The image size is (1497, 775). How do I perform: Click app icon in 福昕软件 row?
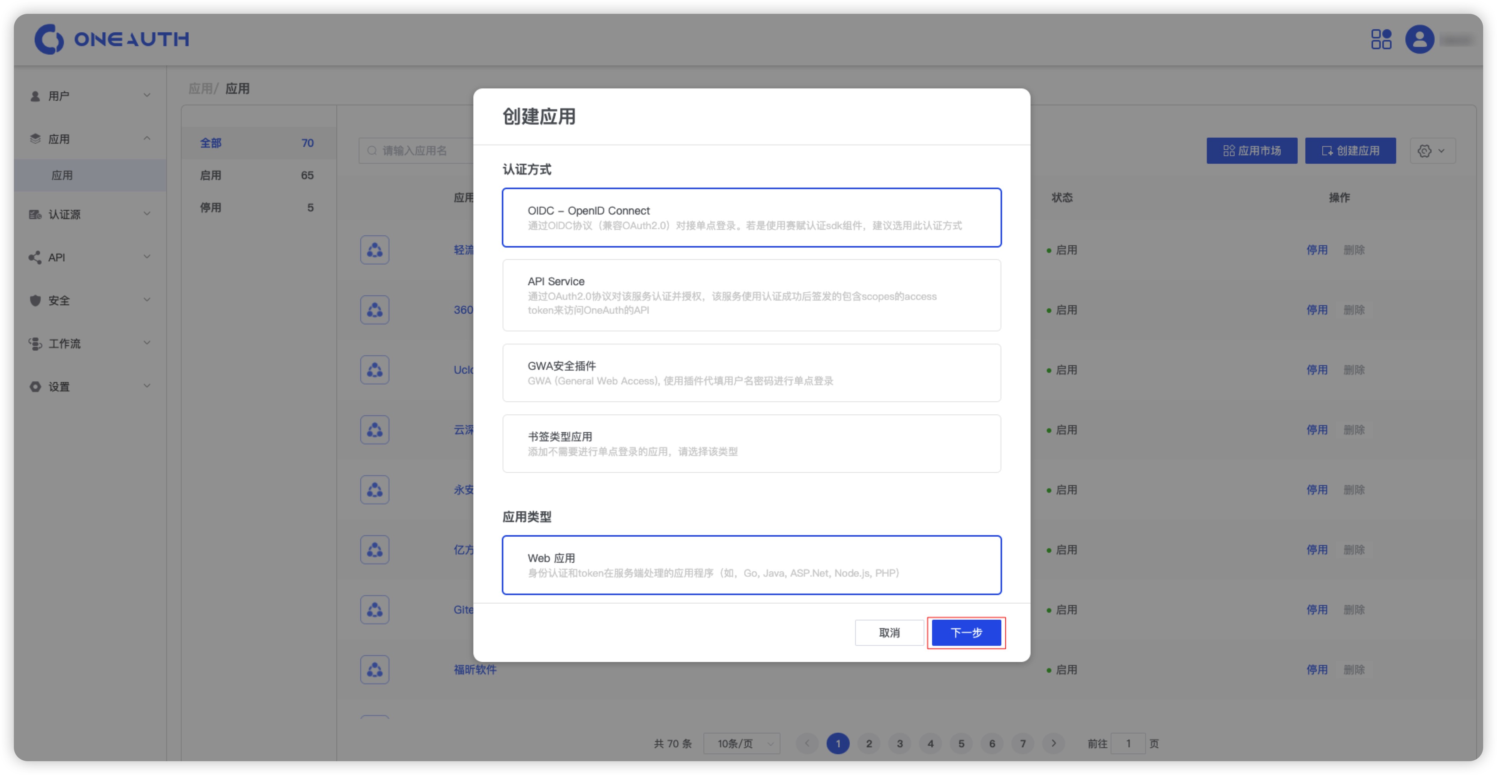point(374,669)
